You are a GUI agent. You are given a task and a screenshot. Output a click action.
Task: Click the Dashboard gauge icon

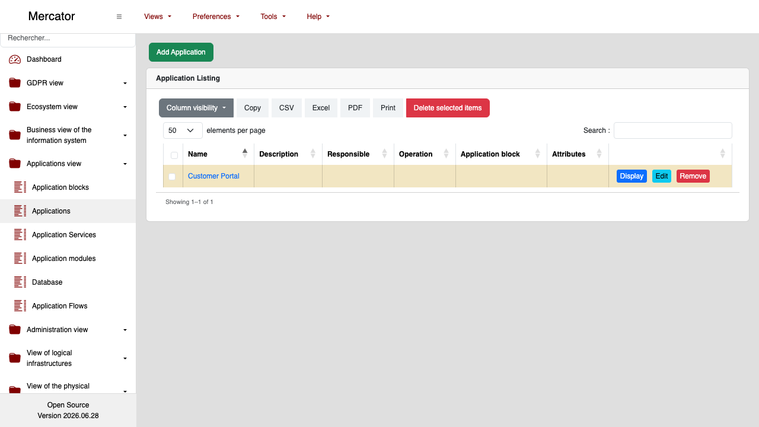[x=15, y=59]
